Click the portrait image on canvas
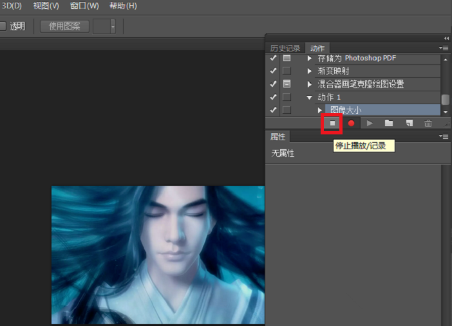The image size is (452, 326). [x=158, y=255]
